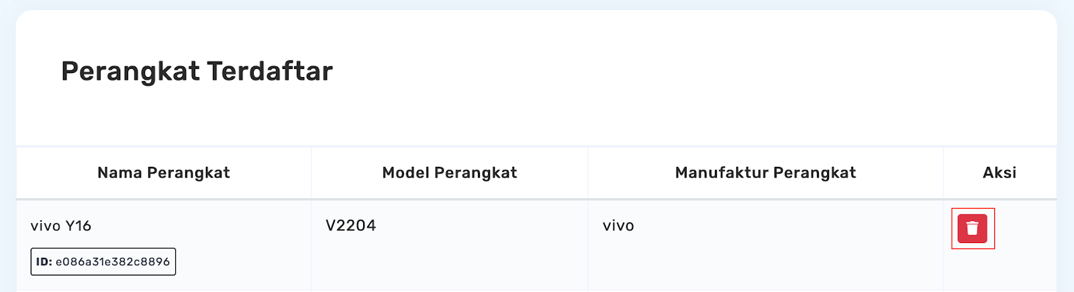Click the Perangkat Terdaftar heading

[197, 71]
